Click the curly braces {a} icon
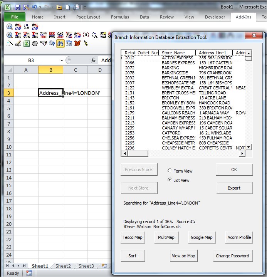267x277 pixels. (x=86, y=35)
